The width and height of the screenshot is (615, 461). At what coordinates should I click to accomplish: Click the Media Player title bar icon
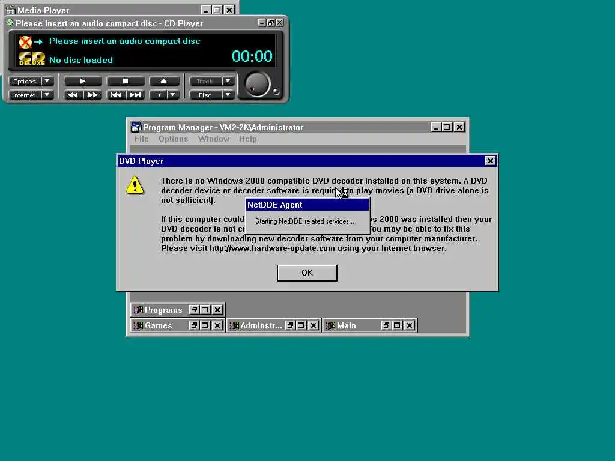click(10, 10)
